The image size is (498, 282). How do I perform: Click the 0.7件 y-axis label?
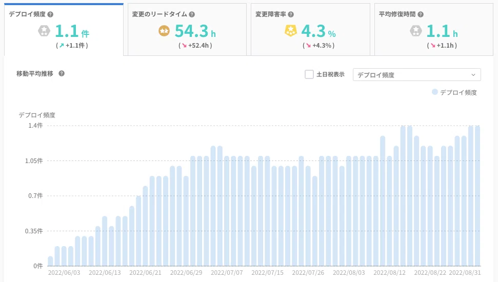click(35, 196)
